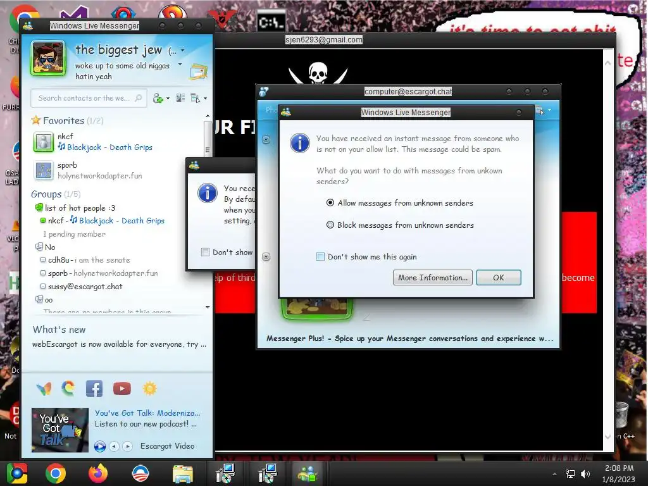Select Allow messages from unknown senders
This screenshot has width=648, height=486.
point(330,203)
